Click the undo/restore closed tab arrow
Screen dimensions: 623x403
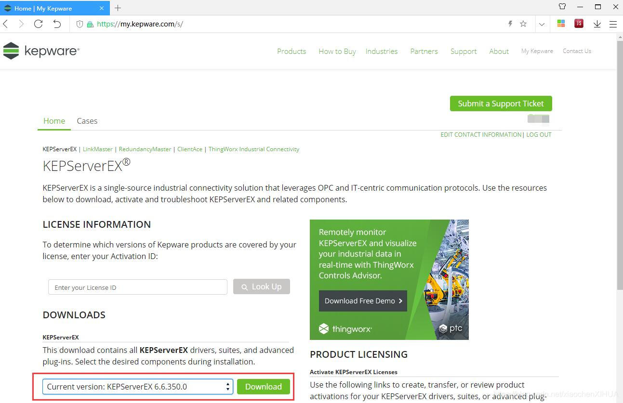(x=57, y=24)
